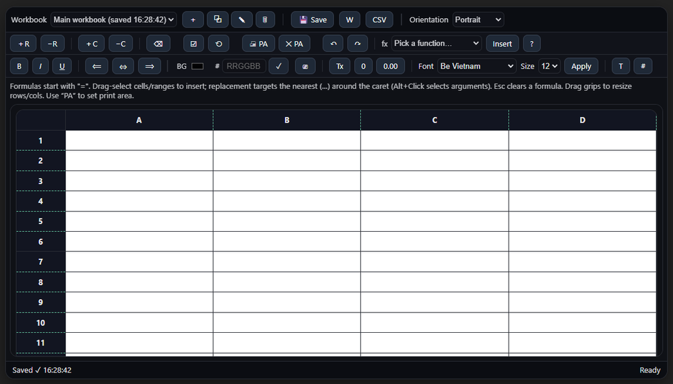The width and height of the screenshot is (673, 384).
Task: Align cell text right with arrow icon
Action: coord(150,66)
